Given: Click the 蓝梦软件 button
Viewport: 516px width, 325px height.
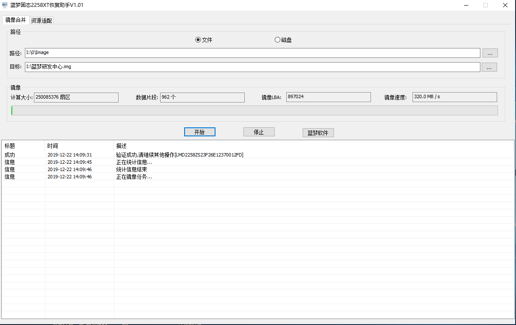Looking at the screenshot, I should [x=318, y=133].
